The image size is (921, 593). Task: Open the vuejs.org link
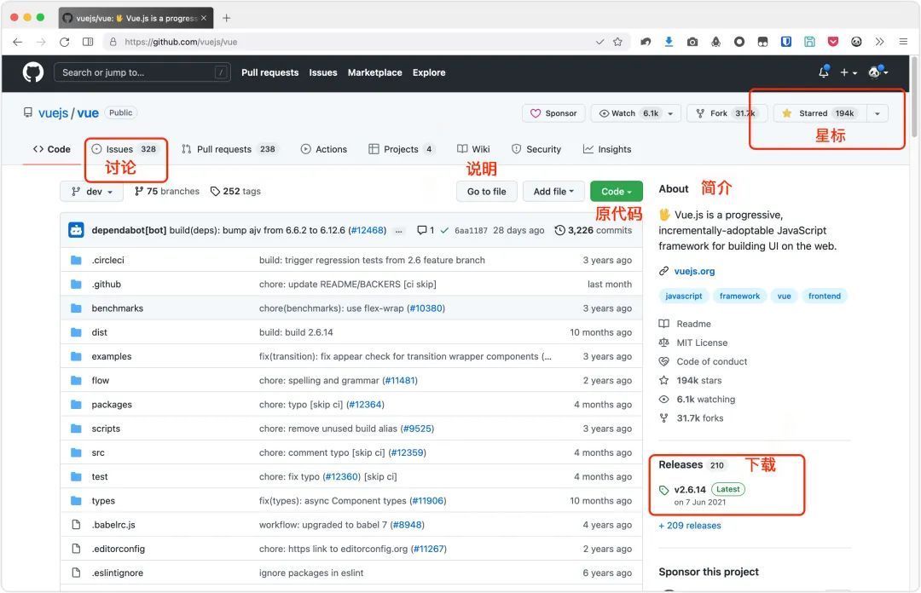[694, 271]
